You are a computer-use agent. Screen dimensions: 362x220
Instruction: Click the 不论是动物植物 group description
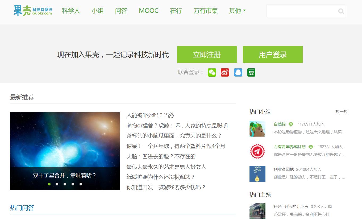[310, 132]
